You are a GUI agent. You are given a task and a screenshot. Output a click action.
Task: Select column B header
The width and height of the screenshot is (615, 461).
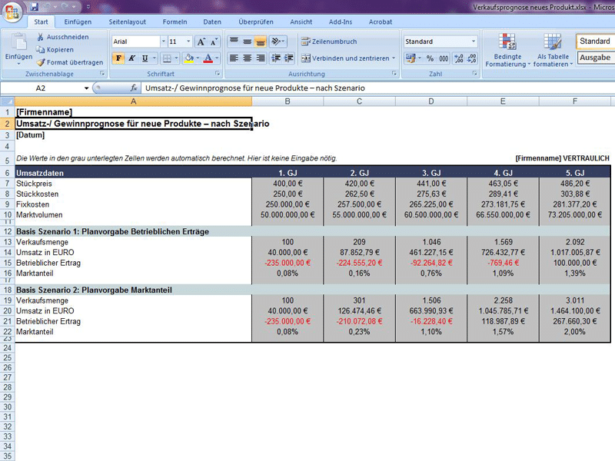pos(288,101)
